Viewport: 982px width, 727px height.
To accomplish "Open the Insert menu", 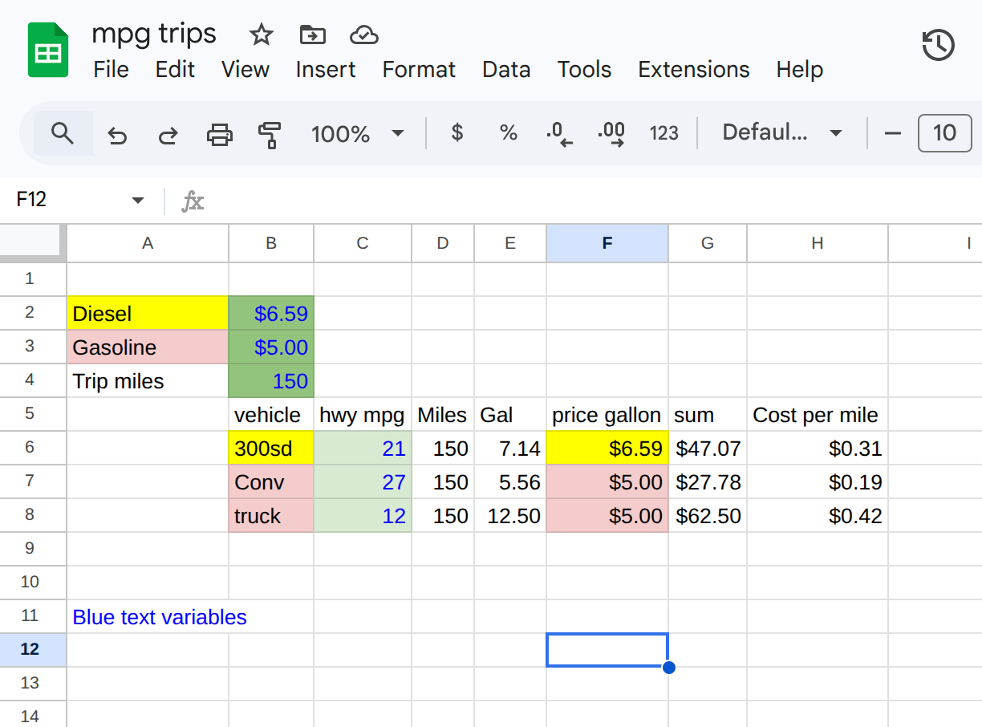I will coord(325,70).
